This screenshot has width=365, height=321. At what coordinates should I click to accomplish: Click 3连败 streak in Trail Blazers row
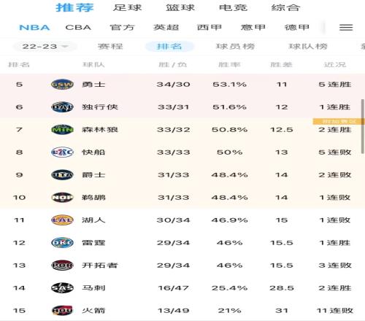tap(335, 266)
